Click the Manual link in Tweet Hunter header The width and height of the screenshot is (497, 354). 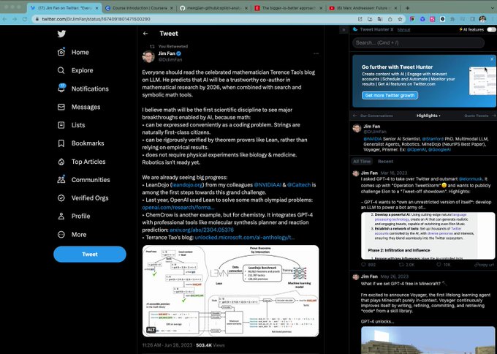403,30
